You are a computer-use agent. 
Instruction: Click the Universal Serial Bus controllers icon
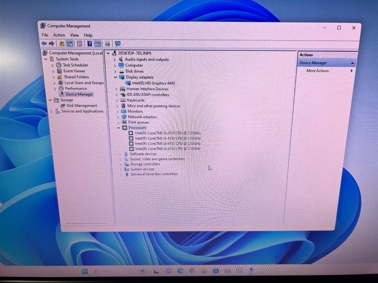click(127, 174)
